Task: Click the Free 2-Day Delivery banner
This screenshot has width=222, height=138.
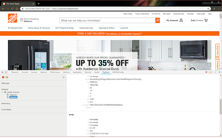Action: pyautogui.click(x=110, y=34)
